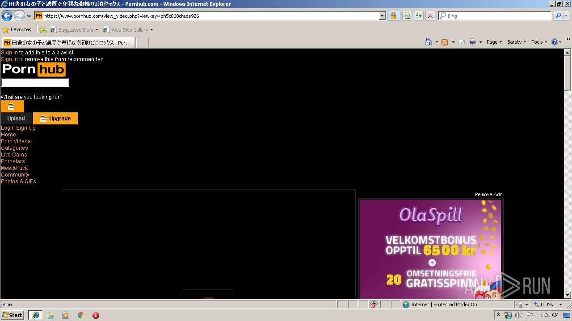Open the Safety menu
The height and width of the screenshot is (321, 572).
point(517,42)
